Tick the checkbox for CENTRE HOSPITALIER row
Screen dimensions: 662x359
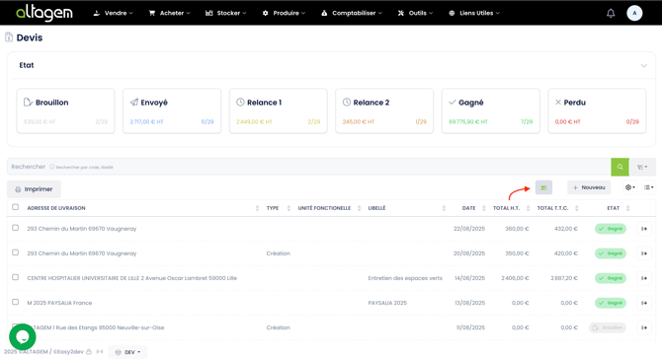pyautogui.click(x=16, y=277)
